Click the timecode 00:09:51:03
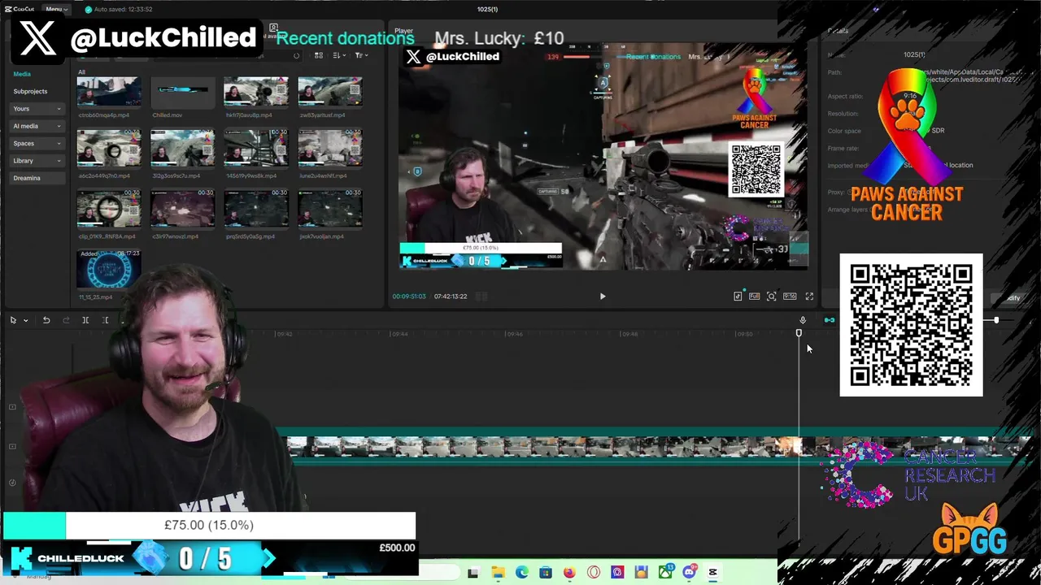The width and height of the screenshot is (1041, 585). tap(409, 297)
